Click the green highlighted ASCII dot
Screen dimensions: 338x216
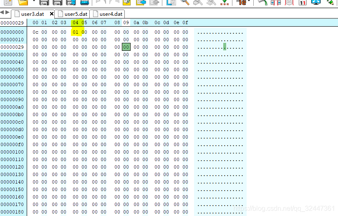224,47
